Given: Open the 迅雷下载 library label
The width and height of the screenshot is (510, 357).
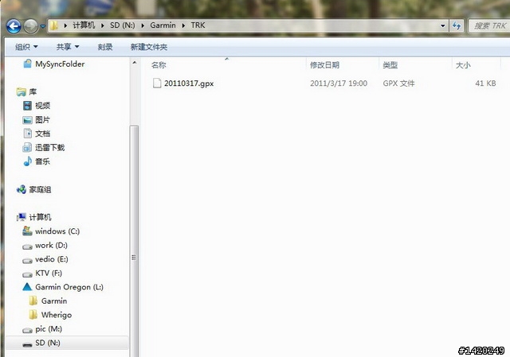Looking at the screenshot, I should pyautogui.click(x=50, y=148).
